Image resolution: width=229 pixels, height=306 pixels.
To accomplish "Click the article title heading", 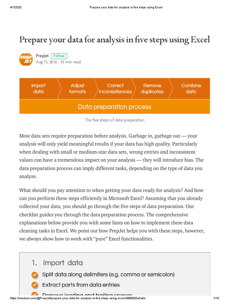I will point(114,39).
